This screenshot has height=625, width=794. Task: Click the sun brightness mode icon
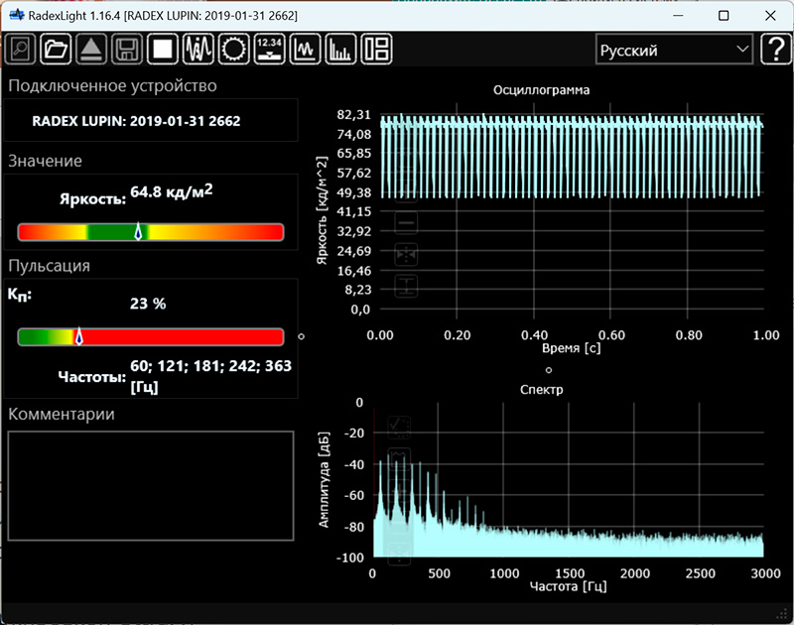point(234,49)
